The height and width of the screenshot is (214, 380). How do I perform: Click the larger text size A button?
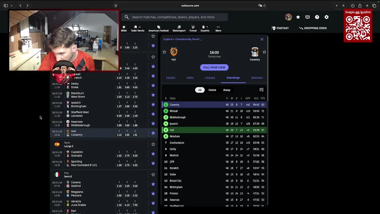tap(343, 6)
